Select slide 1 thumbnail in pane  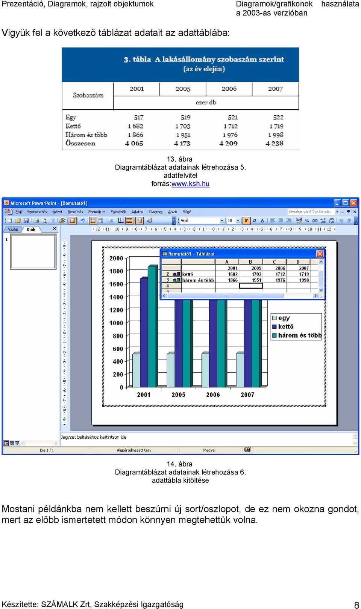pos(33,252)
